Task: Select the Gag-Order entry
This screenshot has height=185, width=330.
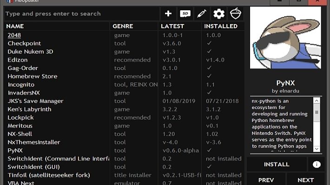Action: (124, 68)
